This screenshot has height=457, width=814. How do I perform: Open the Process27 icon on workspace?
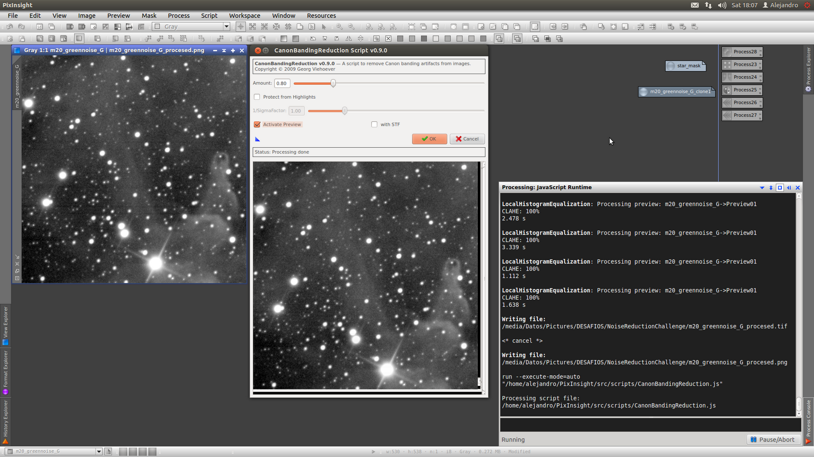[742, 115]
